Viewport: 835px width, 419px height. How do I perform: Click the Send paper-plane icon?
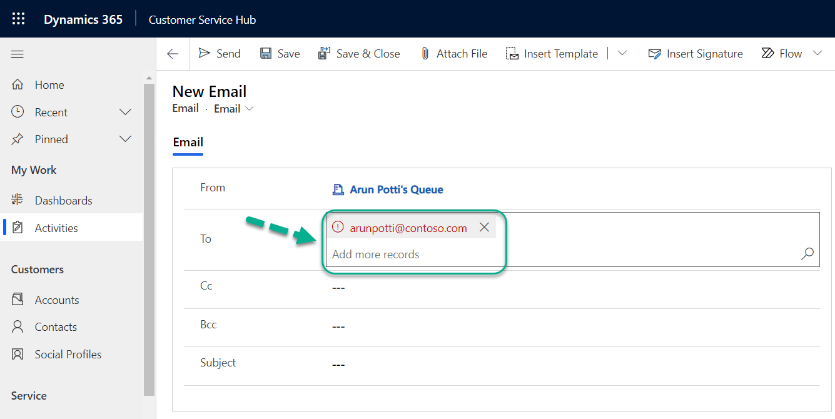tap(205, 53)
